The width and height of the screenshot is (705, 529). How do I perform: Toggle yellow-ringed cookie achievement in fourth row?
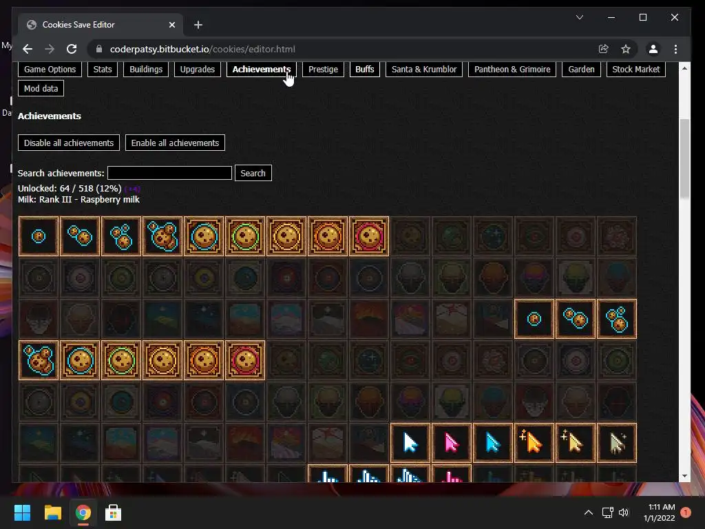tap(162, 360)
